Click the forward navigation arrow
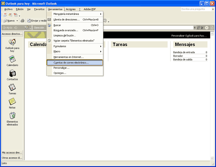 tap(16, 28)
